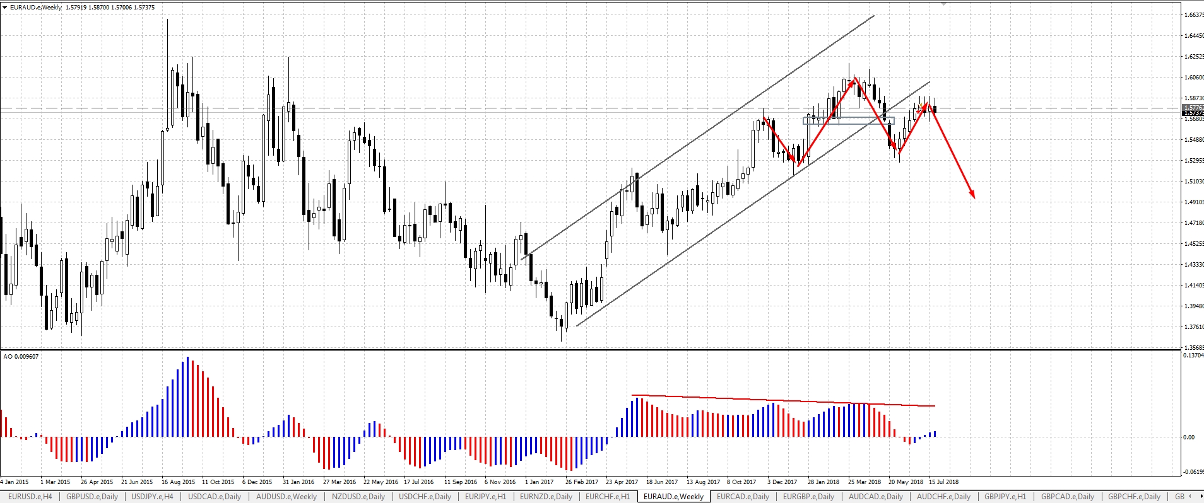Screen dimensions: 1204x503
Task: Click the 23 Apr 2017 date label
Action: [622, 482]
